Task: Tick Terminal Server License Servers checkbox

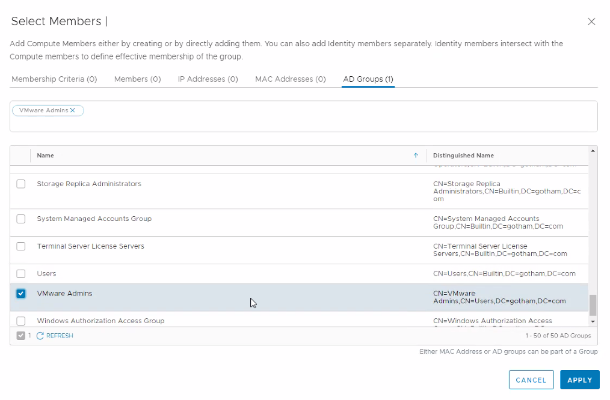Action: (21, 246)
